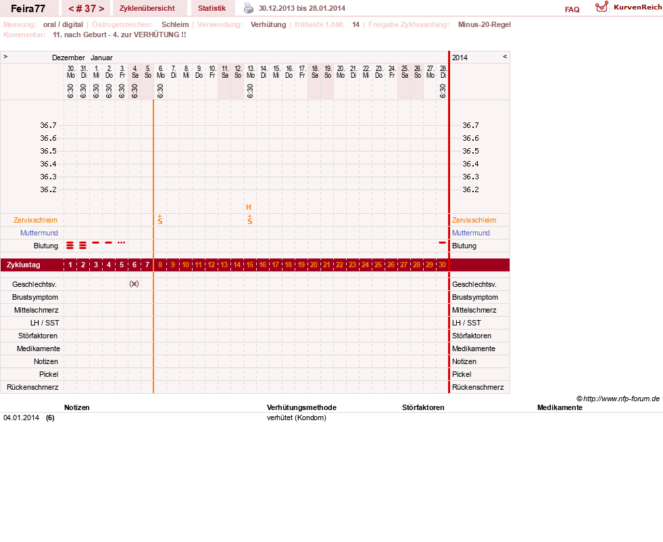Click the left Zervixschleim row label
Image resolution: width=663 pixels, height=542 pixels.
[36, 220]
